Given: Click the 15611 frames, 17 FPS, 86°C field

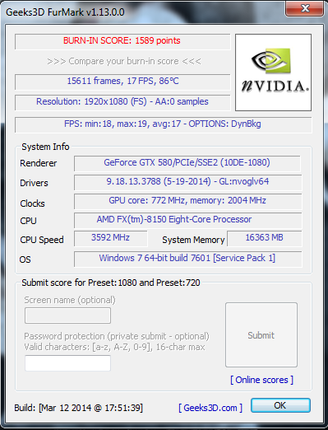Looking at the screenshot, I should [122, 82].
